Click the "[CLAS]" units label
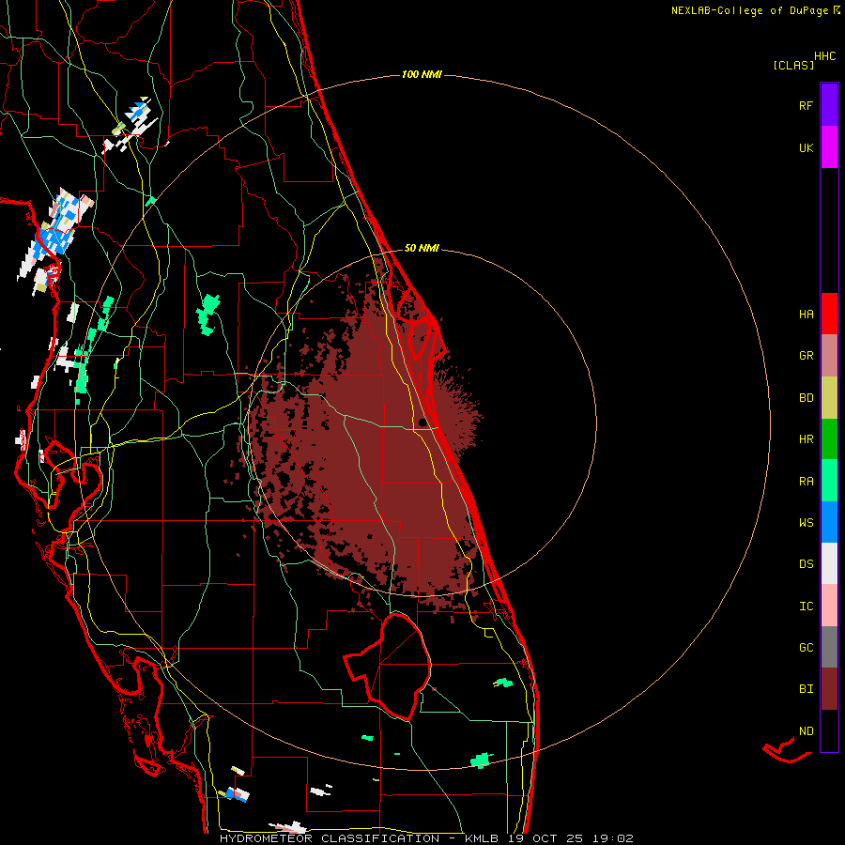 click(793, 66)
